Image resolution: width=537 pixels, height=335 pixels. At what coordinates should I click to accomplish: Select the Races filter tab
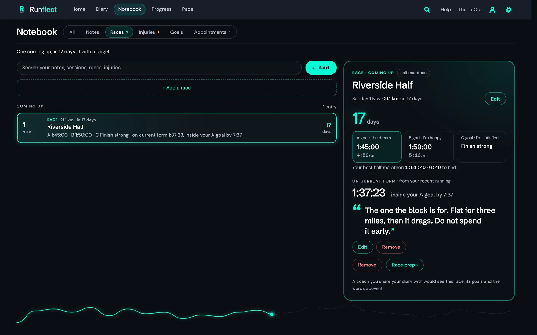pyautogui.click(x=119, y=32)
